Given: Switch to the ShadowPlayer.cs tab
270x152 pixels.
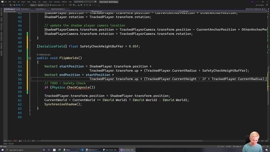Looking at the screenshot, I should click(25, 9).
